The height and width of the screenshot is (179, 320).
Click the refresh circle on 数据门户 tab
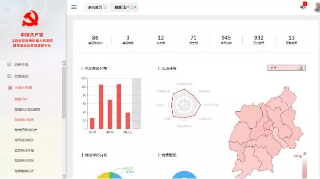point(131,7)
